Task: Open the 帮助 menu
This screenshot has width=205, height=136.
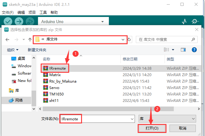Action: (x=54, y=13)
